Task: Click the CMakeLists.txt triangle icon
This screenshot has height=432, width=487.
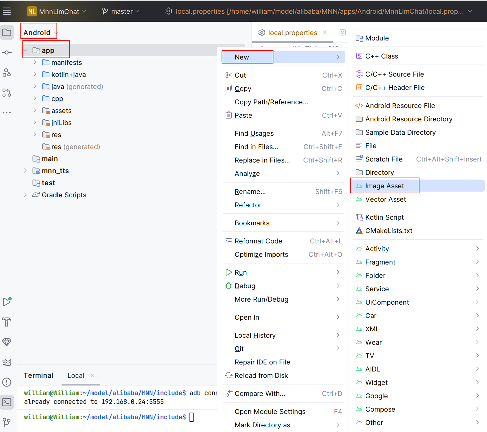Action: click(x=359, y=230)
